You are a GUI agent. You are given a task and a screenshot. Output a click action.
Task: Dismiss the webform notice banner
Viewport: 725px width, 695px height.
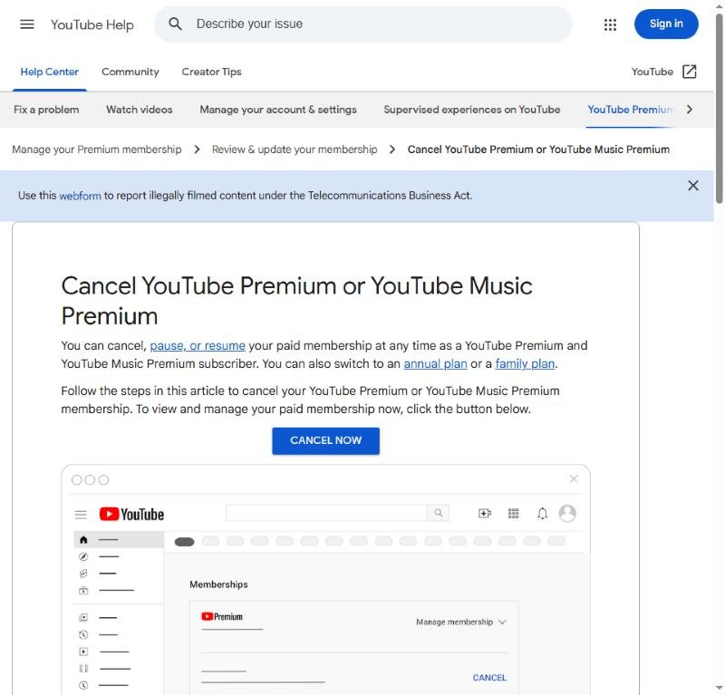pos(692,186)
